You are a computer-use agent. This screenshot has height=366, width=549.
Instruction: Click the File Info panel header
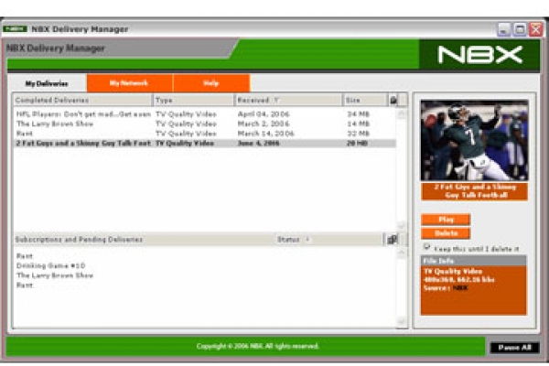point(473,261)
